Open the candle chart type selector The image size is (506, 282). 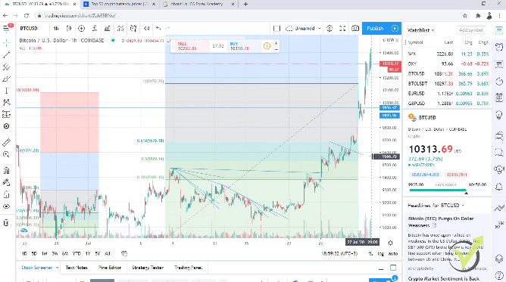[69, 28]
